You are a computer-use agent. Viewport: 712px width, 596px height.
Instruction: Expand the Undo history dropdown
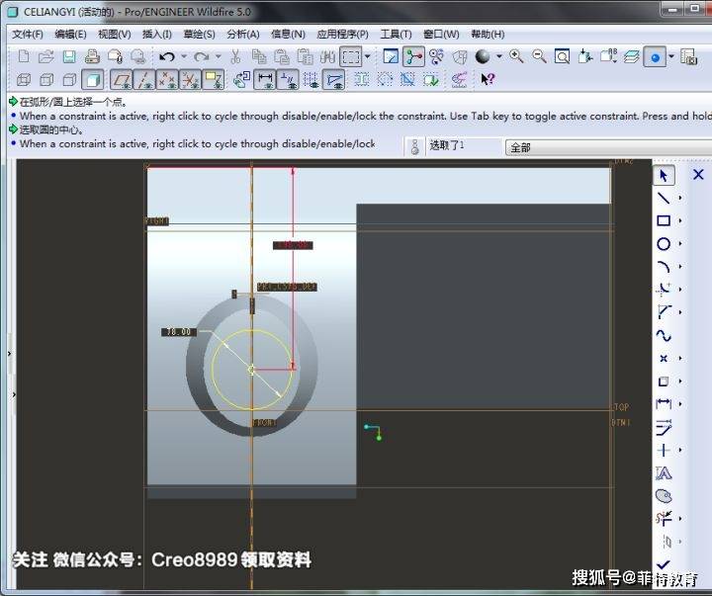pos(184,56)
